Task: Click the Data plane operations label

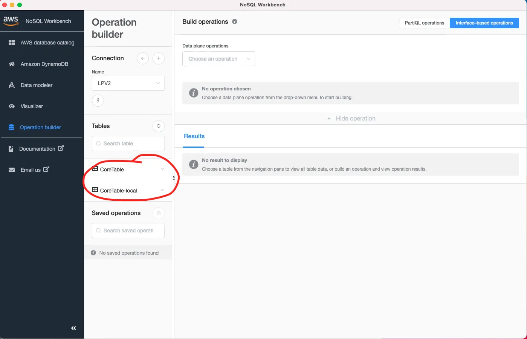Action: [205, 46]
